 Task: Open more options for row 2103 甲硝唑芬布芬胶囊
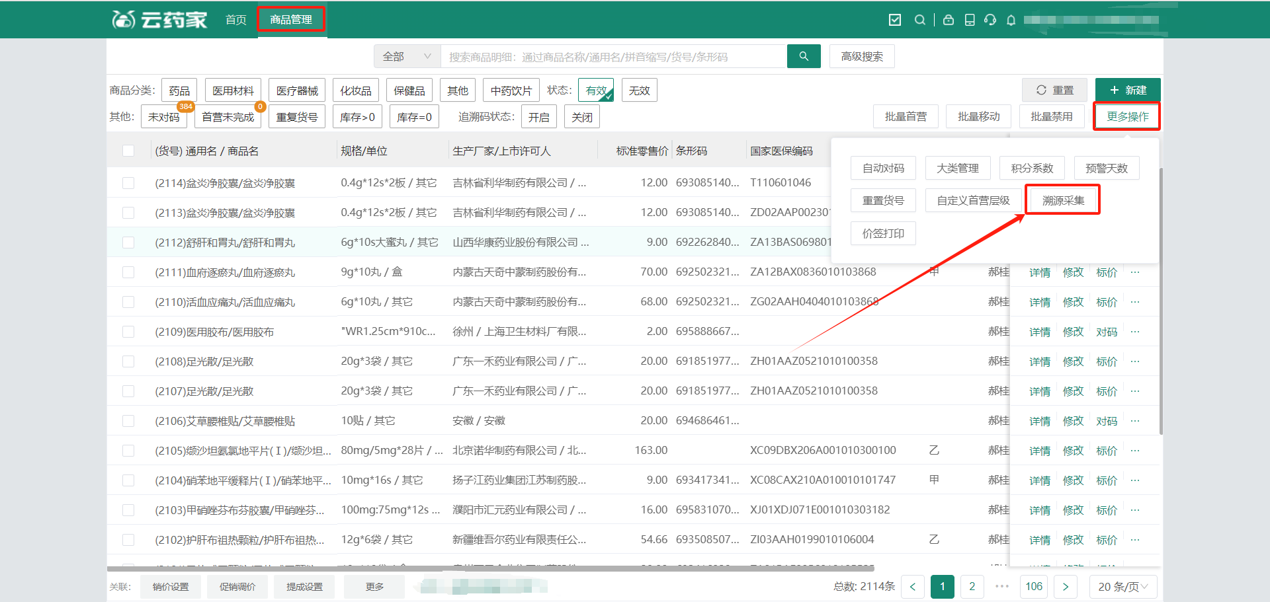click(1135, 510)
